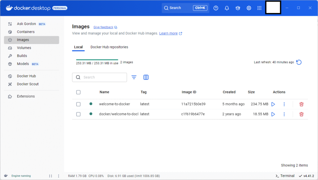Screen dimensions: 318x180
Task: Click the Models icon in sidebar
Action: (10, 64)
